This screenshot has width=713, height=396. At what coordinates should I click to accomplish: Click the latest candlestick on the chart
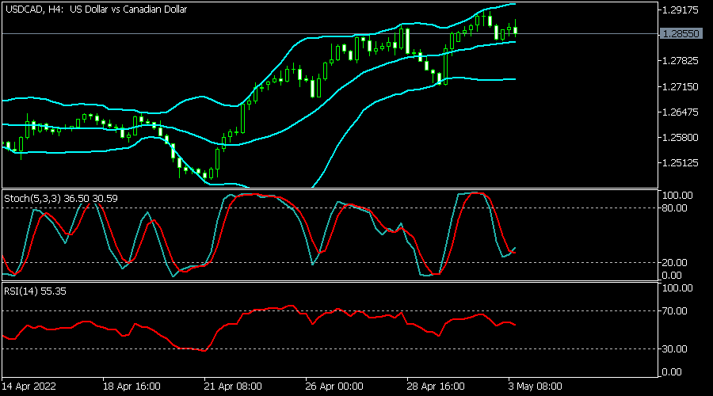coord(516,29)
